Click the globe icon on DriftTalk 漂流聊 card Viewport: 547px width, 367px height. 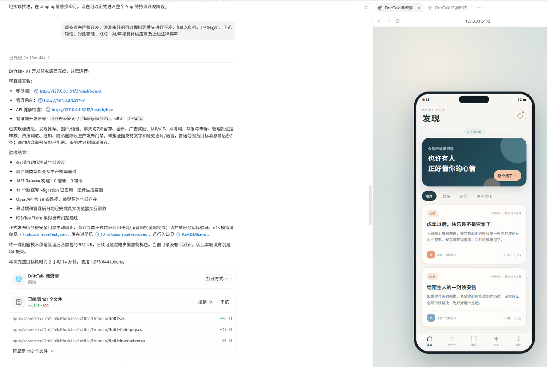point(19,279)
